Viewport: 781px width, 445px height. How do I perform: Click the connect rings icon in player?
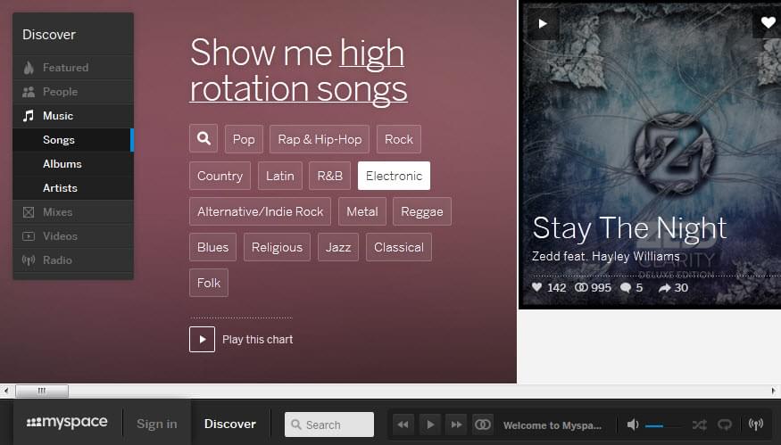pyautogui.click(x=482, y=424)
